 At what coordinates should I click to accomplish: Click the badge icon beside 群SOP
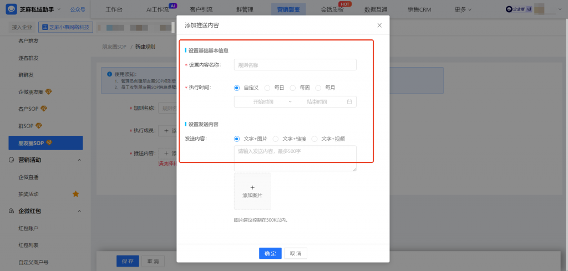[x=39, y=125]
